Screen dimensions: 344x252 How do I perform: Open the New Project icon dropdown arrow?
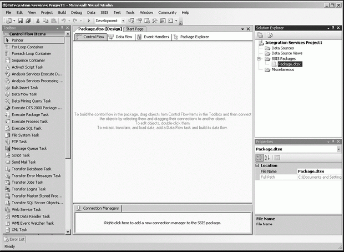point(14,21)
